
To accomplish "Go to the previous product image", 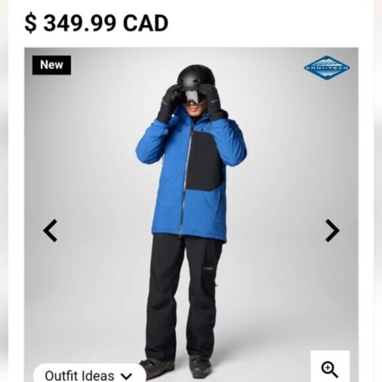I will coord(50,231).
